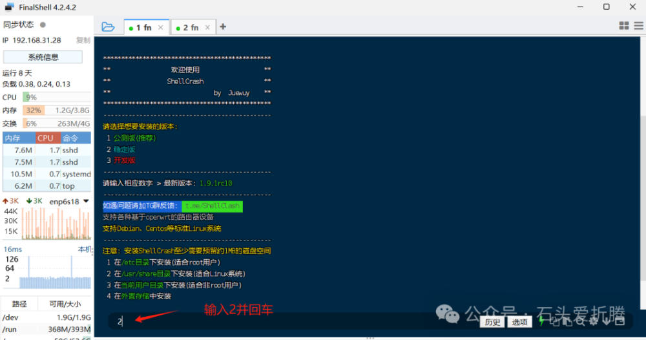Close the '2 fn' tab

207,27
